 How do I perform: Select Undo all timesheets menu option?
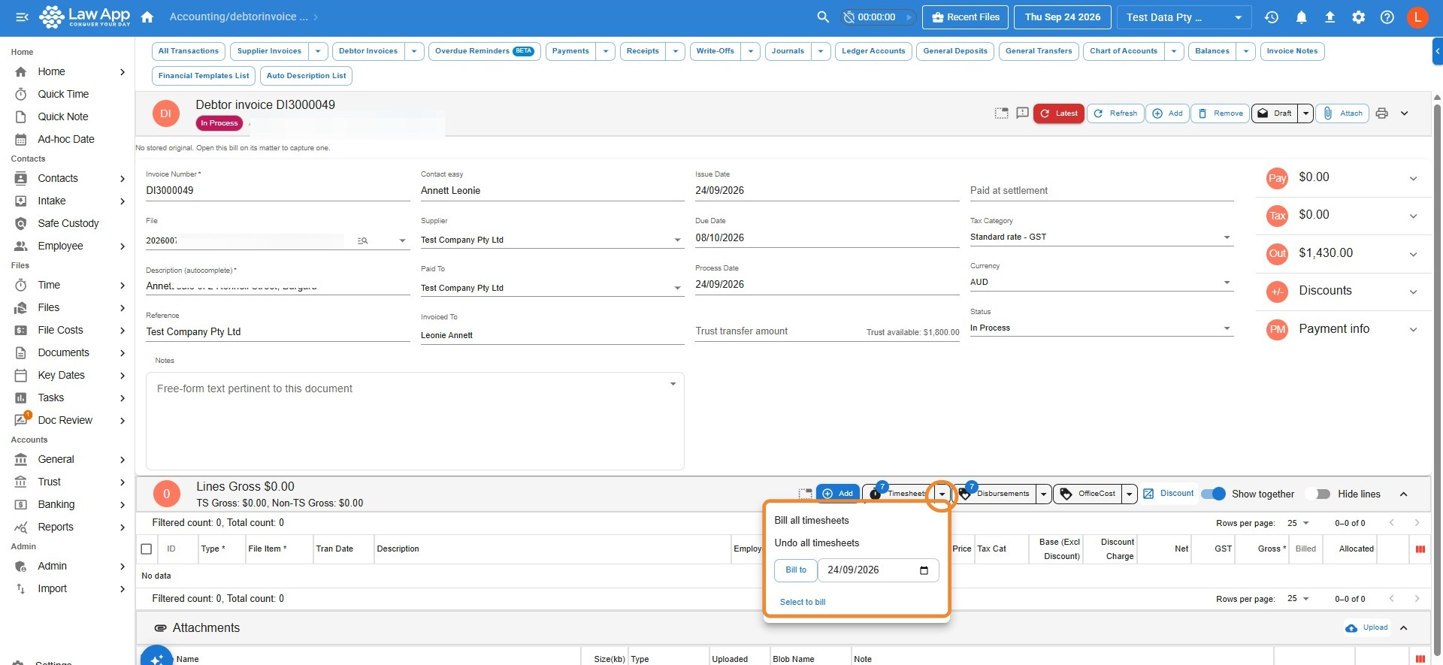pos(816,543)
